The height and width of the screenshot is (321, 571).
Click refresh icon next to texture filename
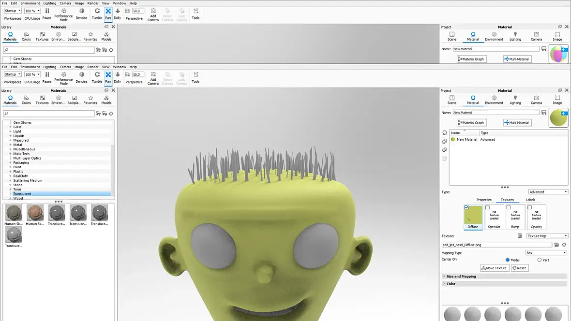pos(564,245)
